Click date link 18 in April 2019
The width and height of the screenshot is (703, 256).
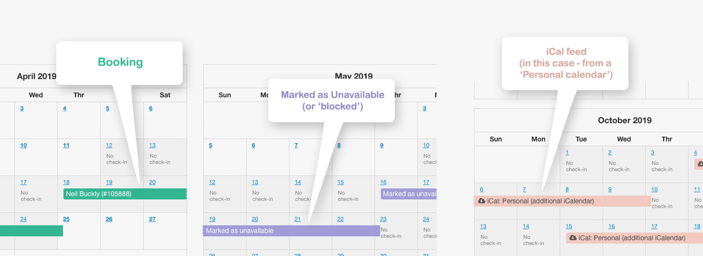pos(66,182)
